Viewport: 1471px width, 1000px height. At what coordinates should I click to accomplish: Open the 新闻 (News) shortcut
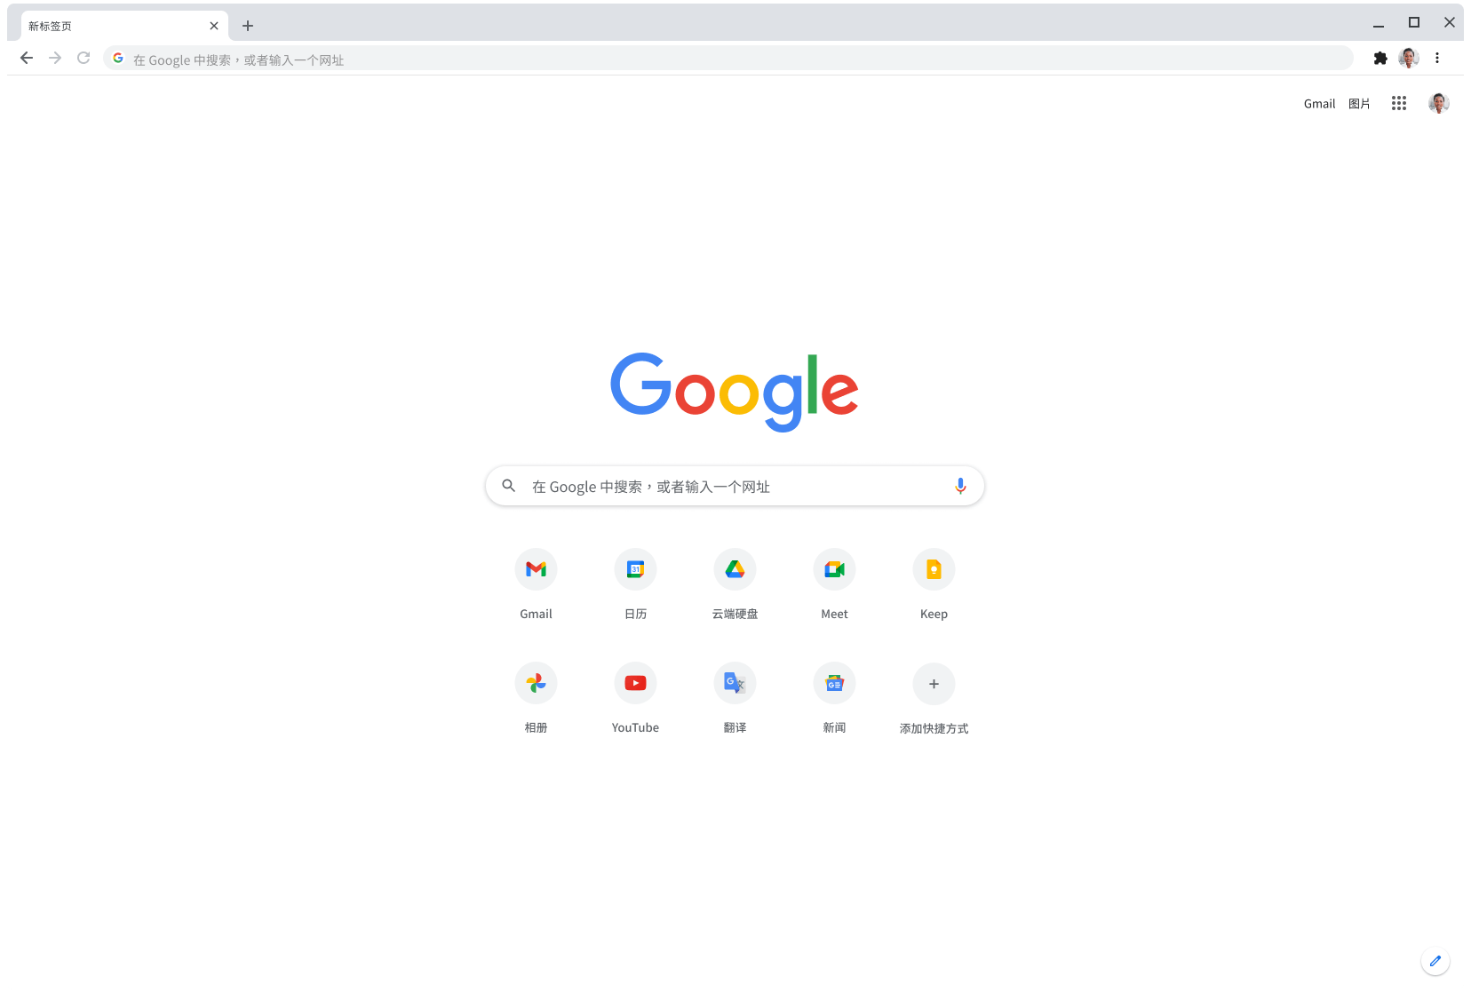[x=834, y=683]
